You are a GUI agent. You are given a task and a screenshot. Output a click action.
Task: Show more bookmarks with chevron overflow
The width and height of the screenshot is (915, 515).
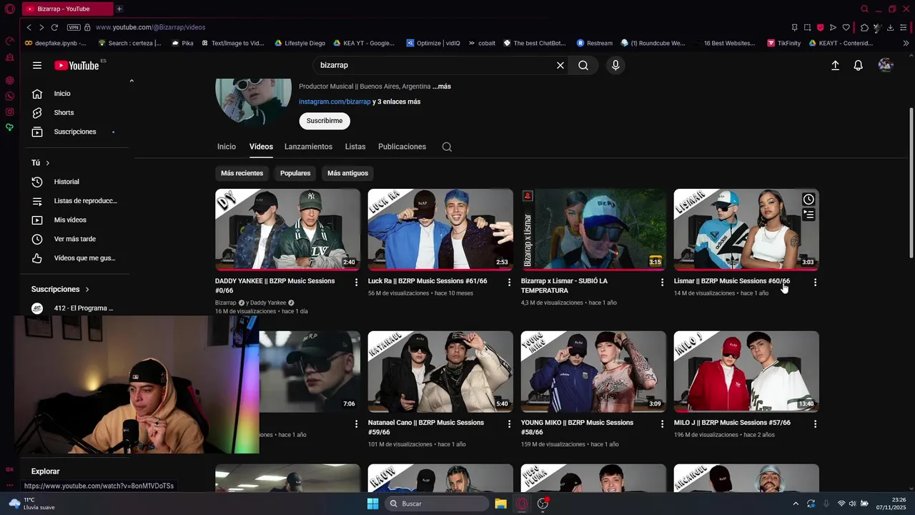click(906, 43)
